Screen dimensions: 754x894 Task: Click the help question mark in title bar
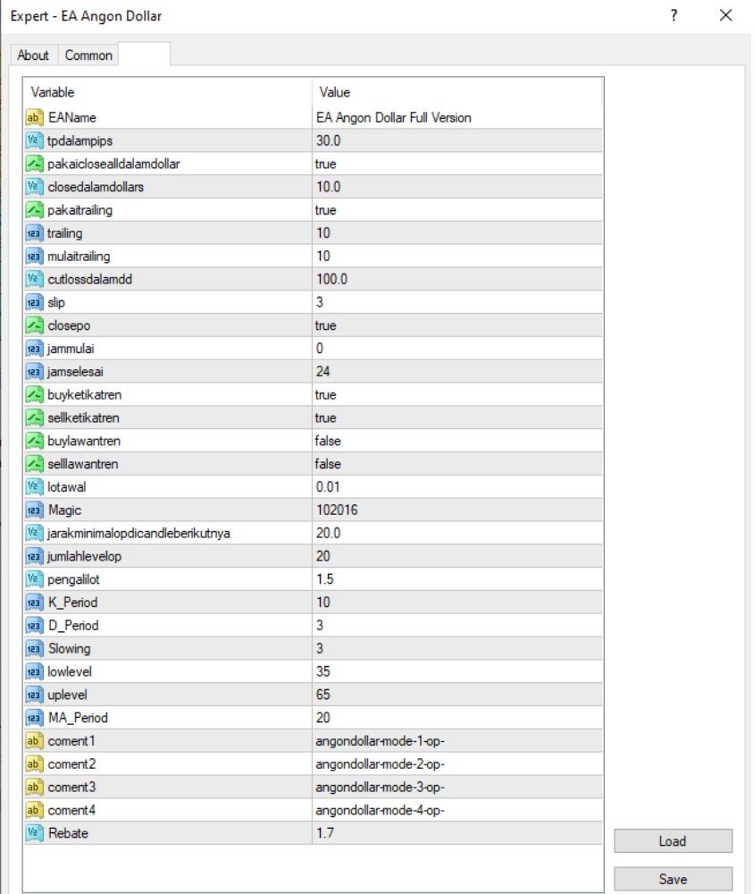(x=674, y=15)
